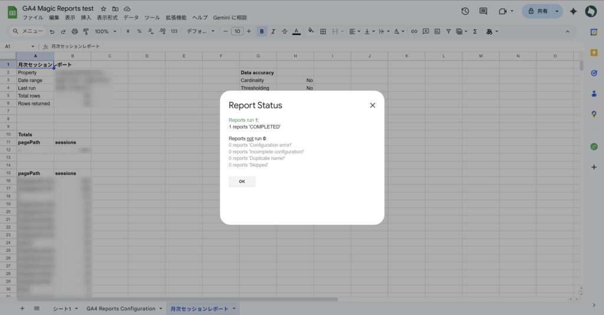Image resolution: width=604 pixels, height=315 pixels.
Task: Redo the last action
Action: pyautogui.click(x=63, y=32)
